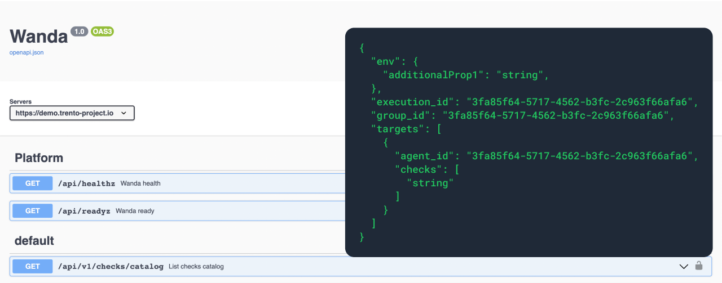Expand the GET /api/readyz endpoint
Viewport: 722px width, 283px height.
coord(178,211)
